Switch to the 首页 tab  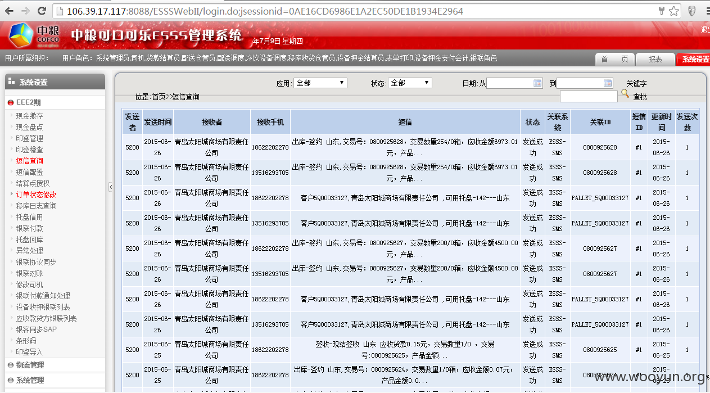pos(615,59)
